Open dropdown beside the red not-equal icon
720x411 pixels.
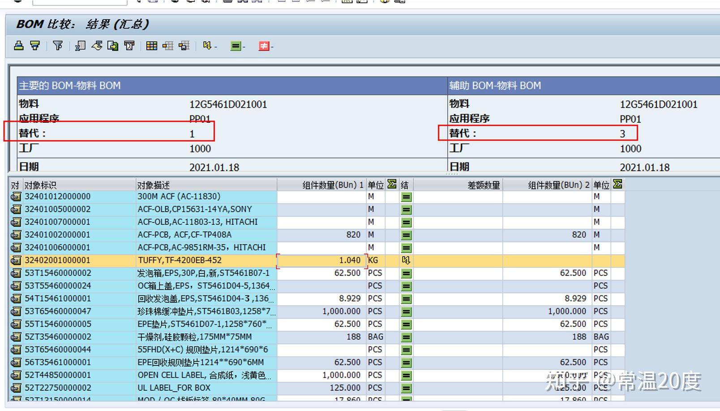pyautogui.click(x=271, y=47)
